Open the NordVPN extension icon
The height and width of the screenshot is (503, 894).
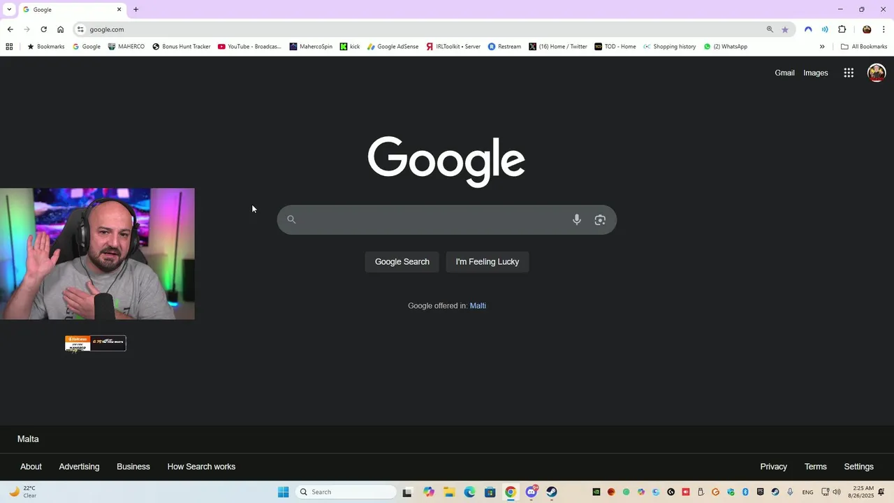(808, 29)
